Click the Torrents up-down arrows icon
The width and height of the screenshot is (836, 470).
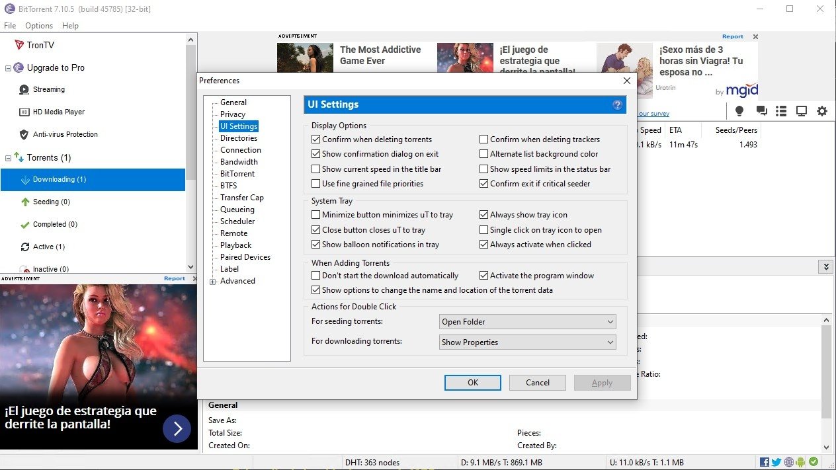19,157
